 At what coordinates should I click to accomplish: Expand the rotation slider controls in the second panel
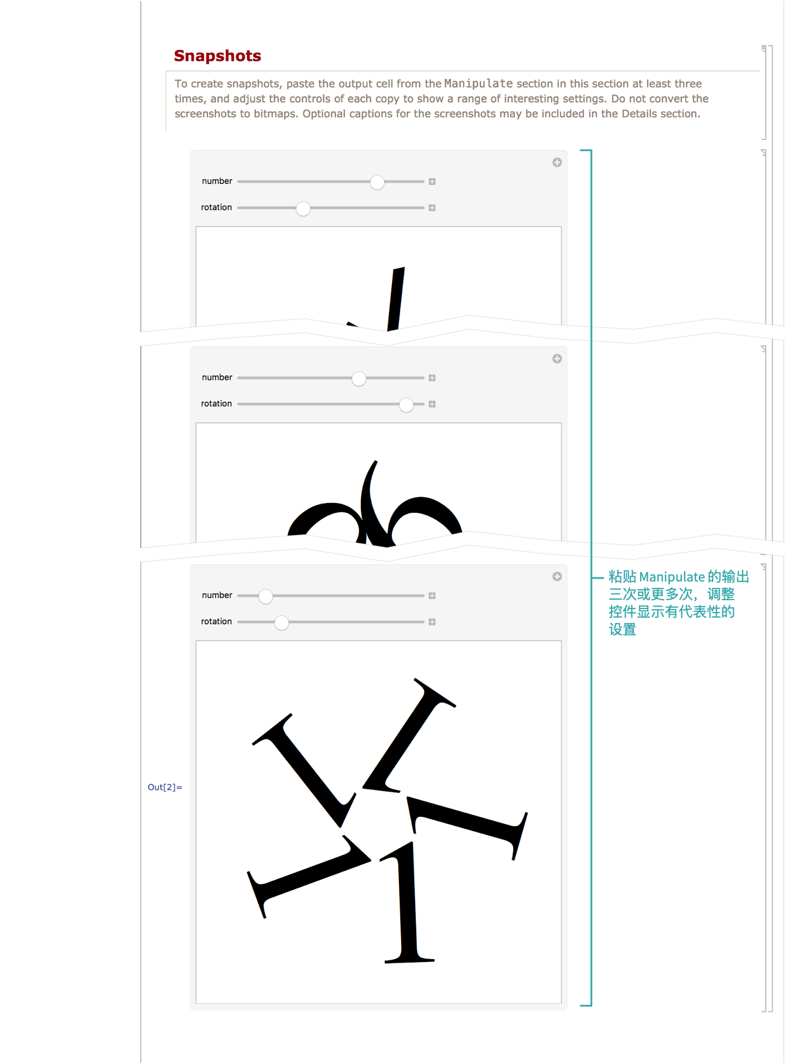tap(432, 404)
